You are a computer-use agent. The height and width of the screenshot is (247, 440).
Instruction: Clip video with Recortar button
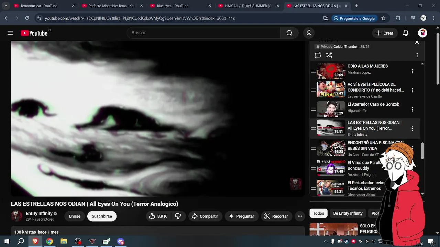(x=276, y=216)
